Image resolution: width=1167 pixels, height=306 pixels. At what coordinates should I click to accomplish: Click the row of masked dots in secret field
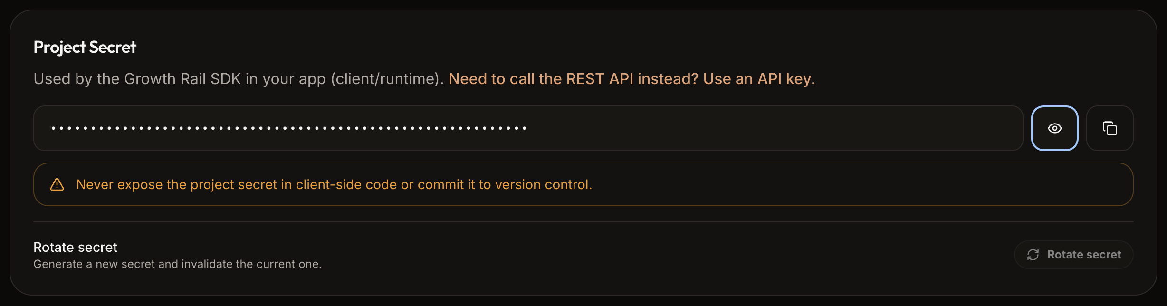click(x=289, y=128)
